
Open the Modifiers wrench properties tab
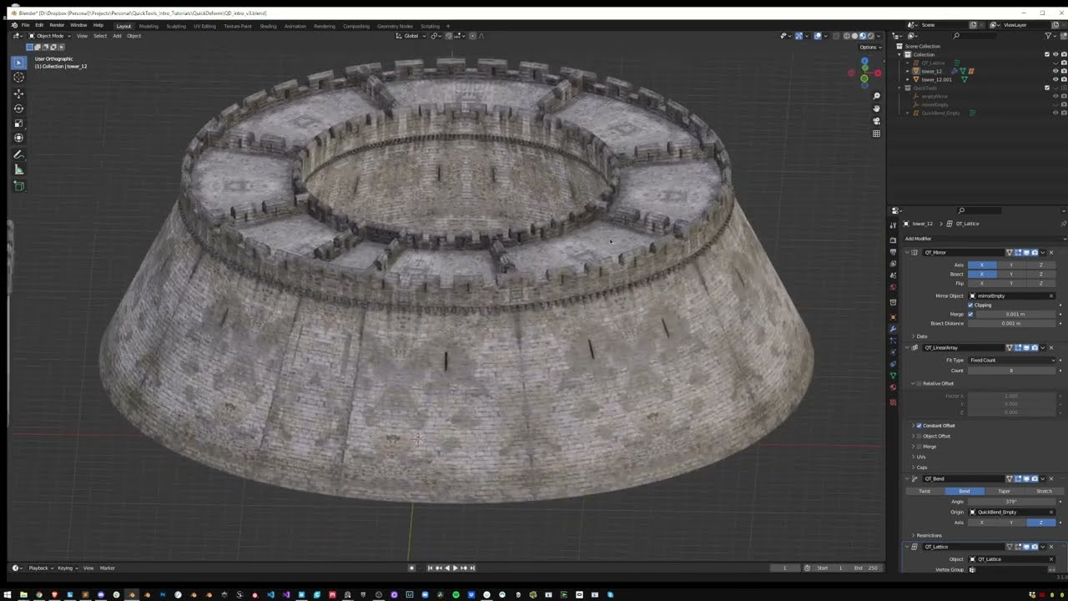893,329
